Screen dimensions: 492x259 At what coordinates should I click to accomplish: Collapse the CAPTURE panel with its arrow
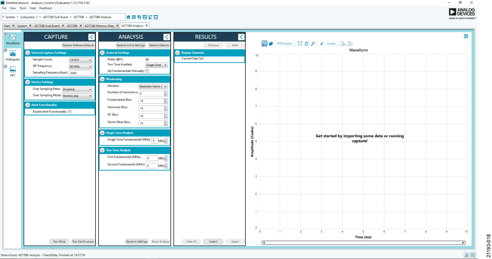pyautogui.click(x=91, y=37)
